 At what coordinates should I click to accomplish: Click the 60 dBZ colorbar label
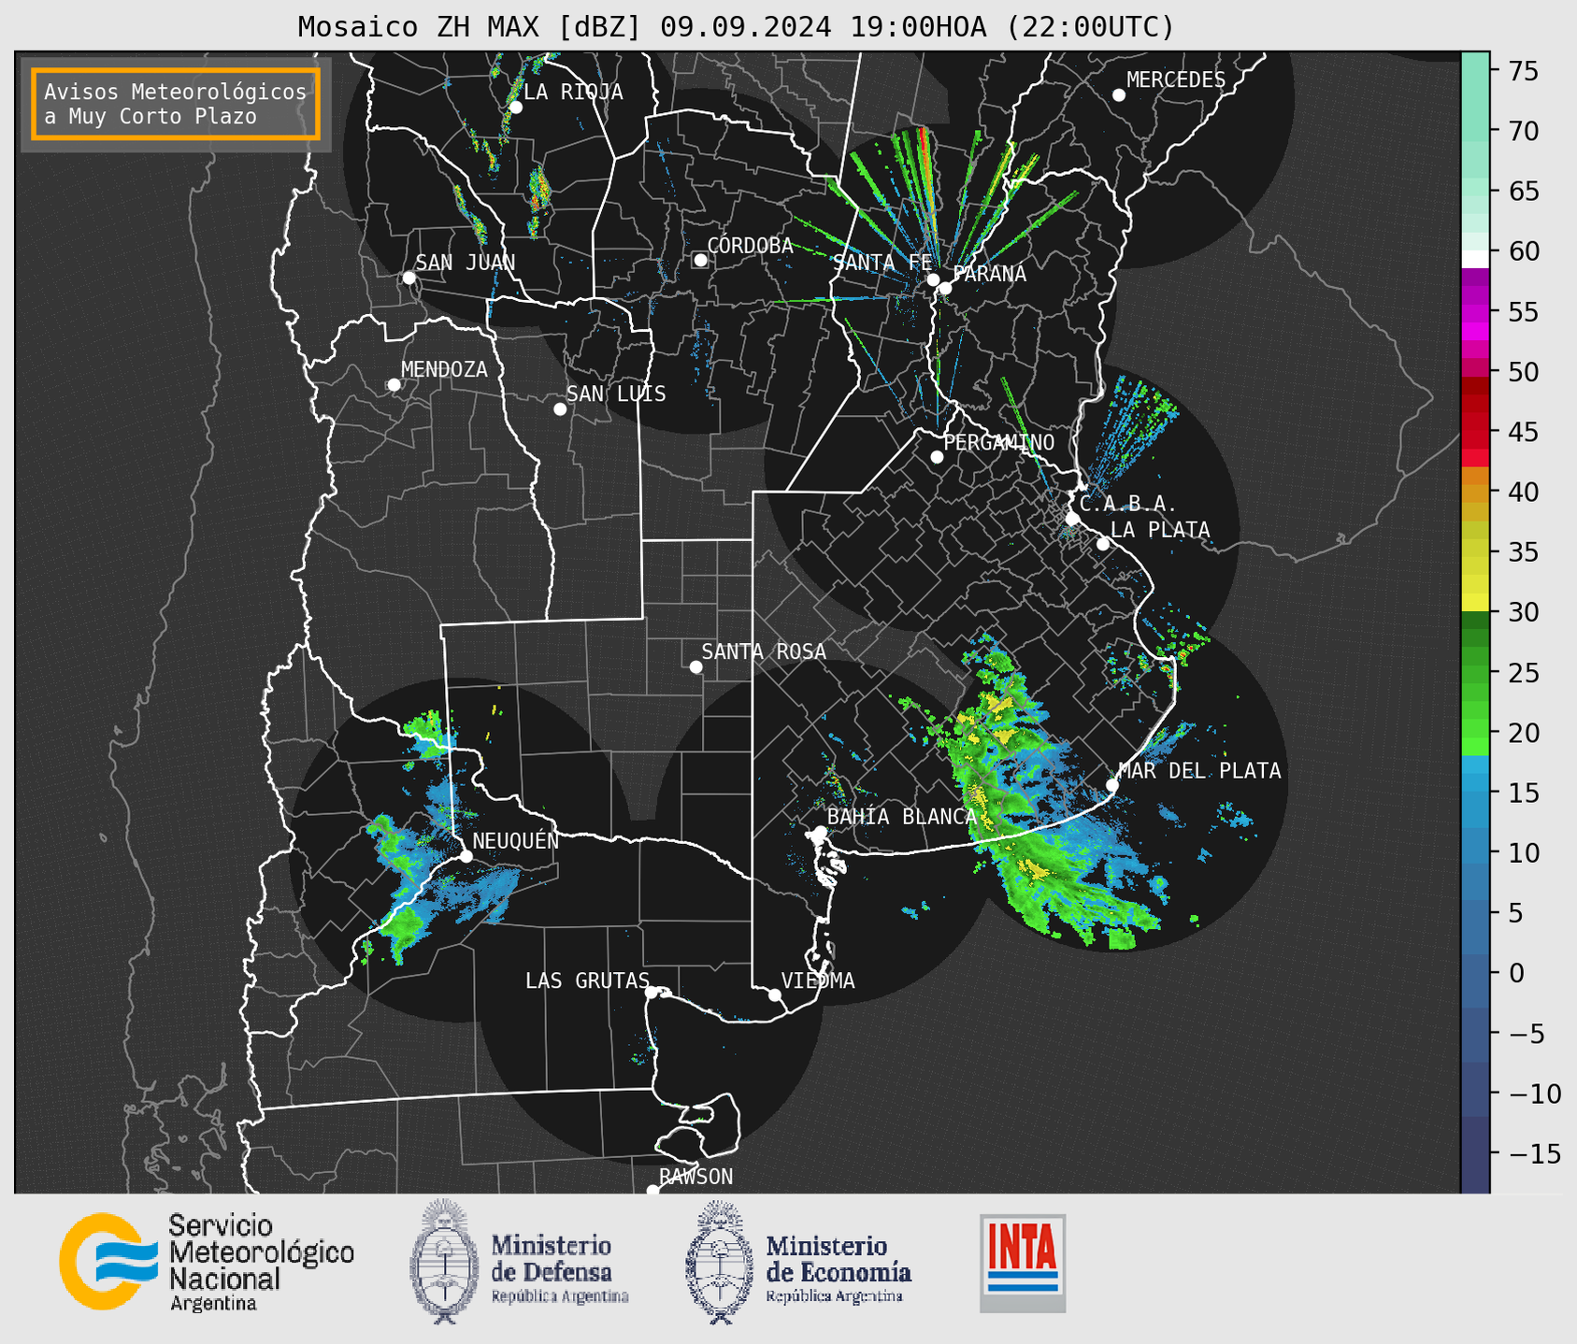pyautogui.click(x=1523, y=251)
